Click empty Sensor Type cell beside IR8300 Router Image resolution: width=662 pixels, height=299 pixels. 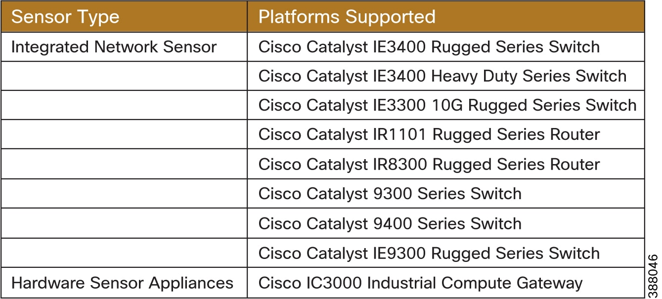[x=124, y=164]
